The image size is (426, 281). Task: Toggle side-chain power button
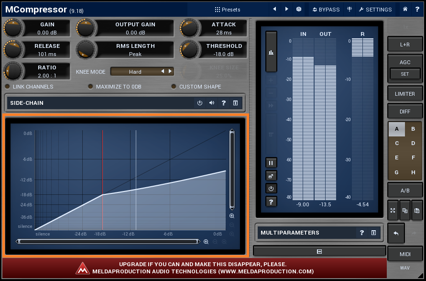click(x=200, y=103)
